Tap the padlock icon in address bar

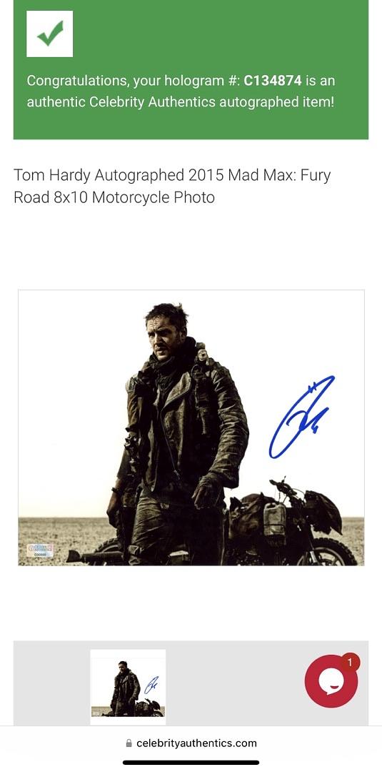129,743
